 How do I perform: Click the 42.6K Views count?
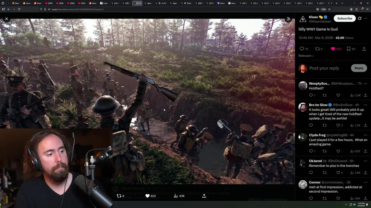point(344,38)
